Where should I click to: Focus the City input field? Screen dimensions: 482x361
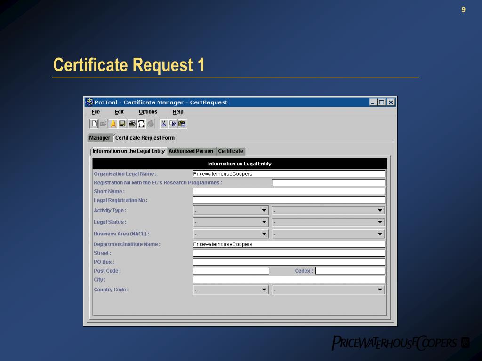[289, 279]
